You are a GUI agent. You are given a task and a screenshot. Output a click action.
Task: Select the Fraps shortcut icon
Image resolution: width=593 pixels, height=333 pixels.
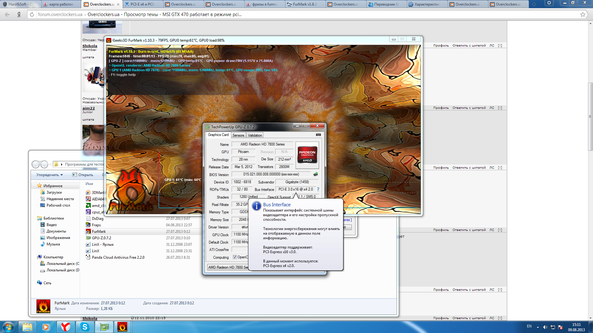click(88, 225)
